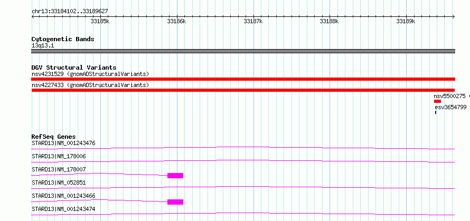Open the STARD13|NM_001243466 transcript label
Screen dimensions: 470x221
tap(63, 196)
